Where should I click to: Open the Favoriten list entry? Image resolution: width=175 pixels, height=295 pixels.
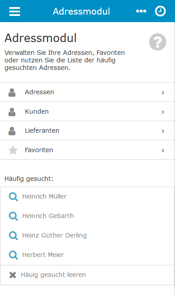pos(88,150)
